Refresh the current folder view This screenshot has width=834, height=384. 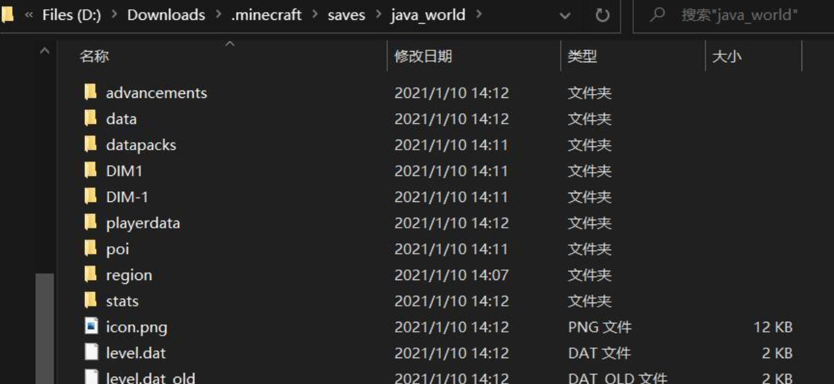click(603, 15)
